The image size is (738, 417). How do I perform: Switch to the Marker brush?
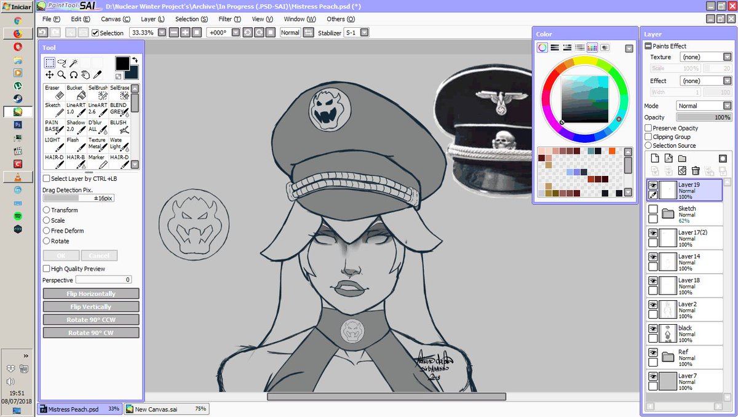(97, 161)
